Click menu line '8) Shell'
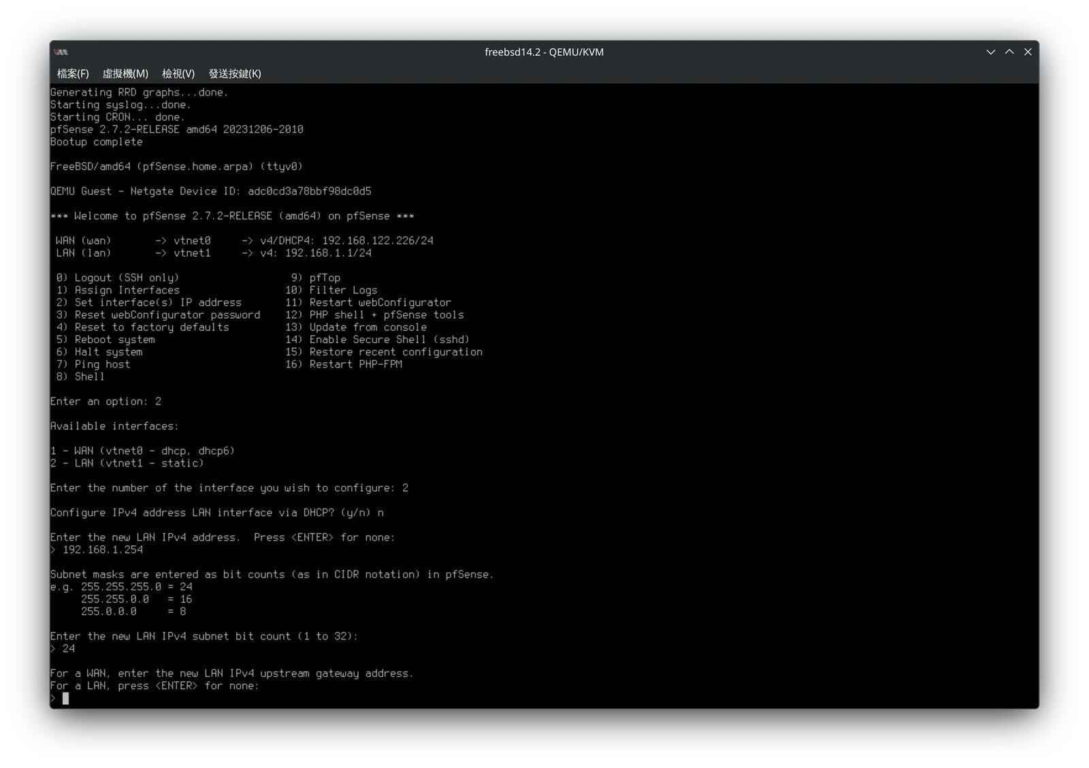The image size is (1089, 768). (x=81, y=377)
